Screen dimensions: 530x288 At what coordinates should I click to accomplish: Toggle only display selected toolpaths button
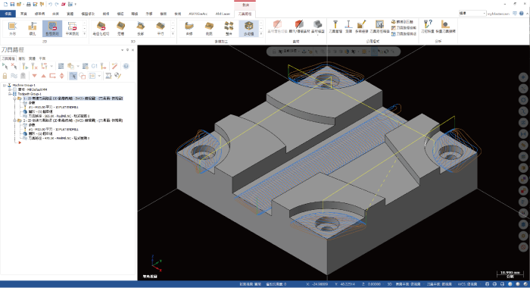[73, 76]
